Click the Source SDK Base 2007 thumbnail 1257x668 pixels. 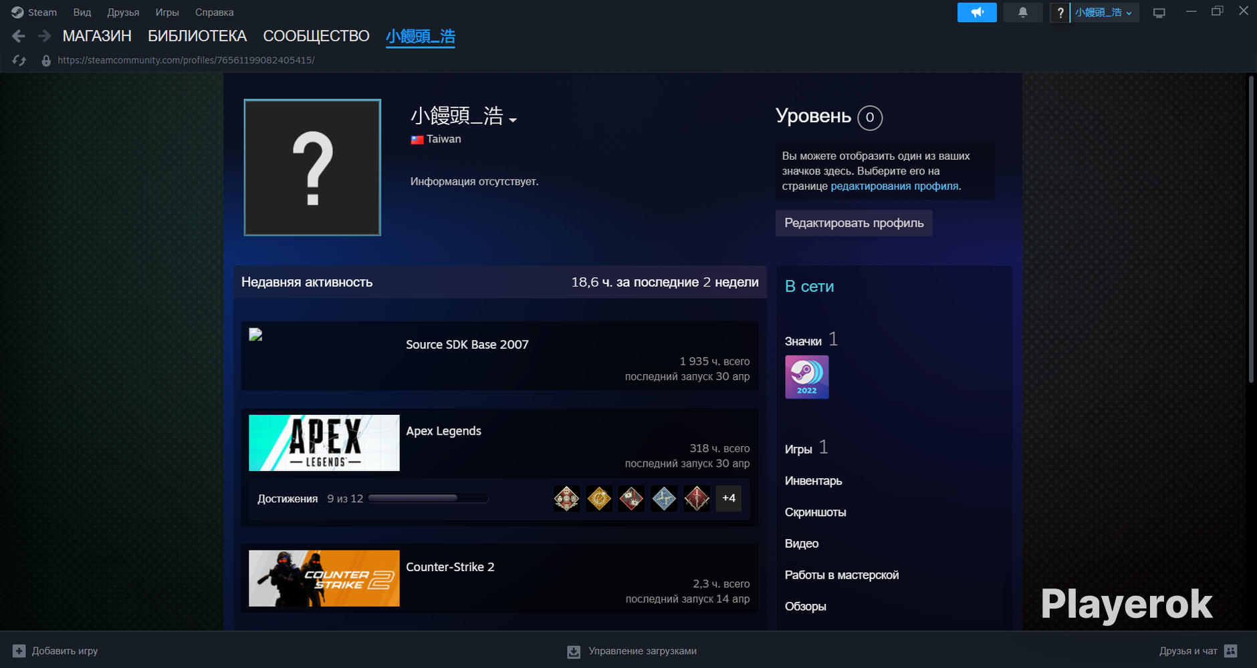point(255,335)
